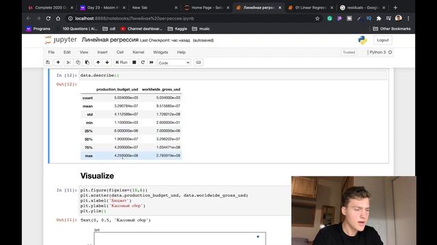Viewport: 437px width, 245px height.
Task: Click the Jupyter logo
Action: (x=61, y=40)
